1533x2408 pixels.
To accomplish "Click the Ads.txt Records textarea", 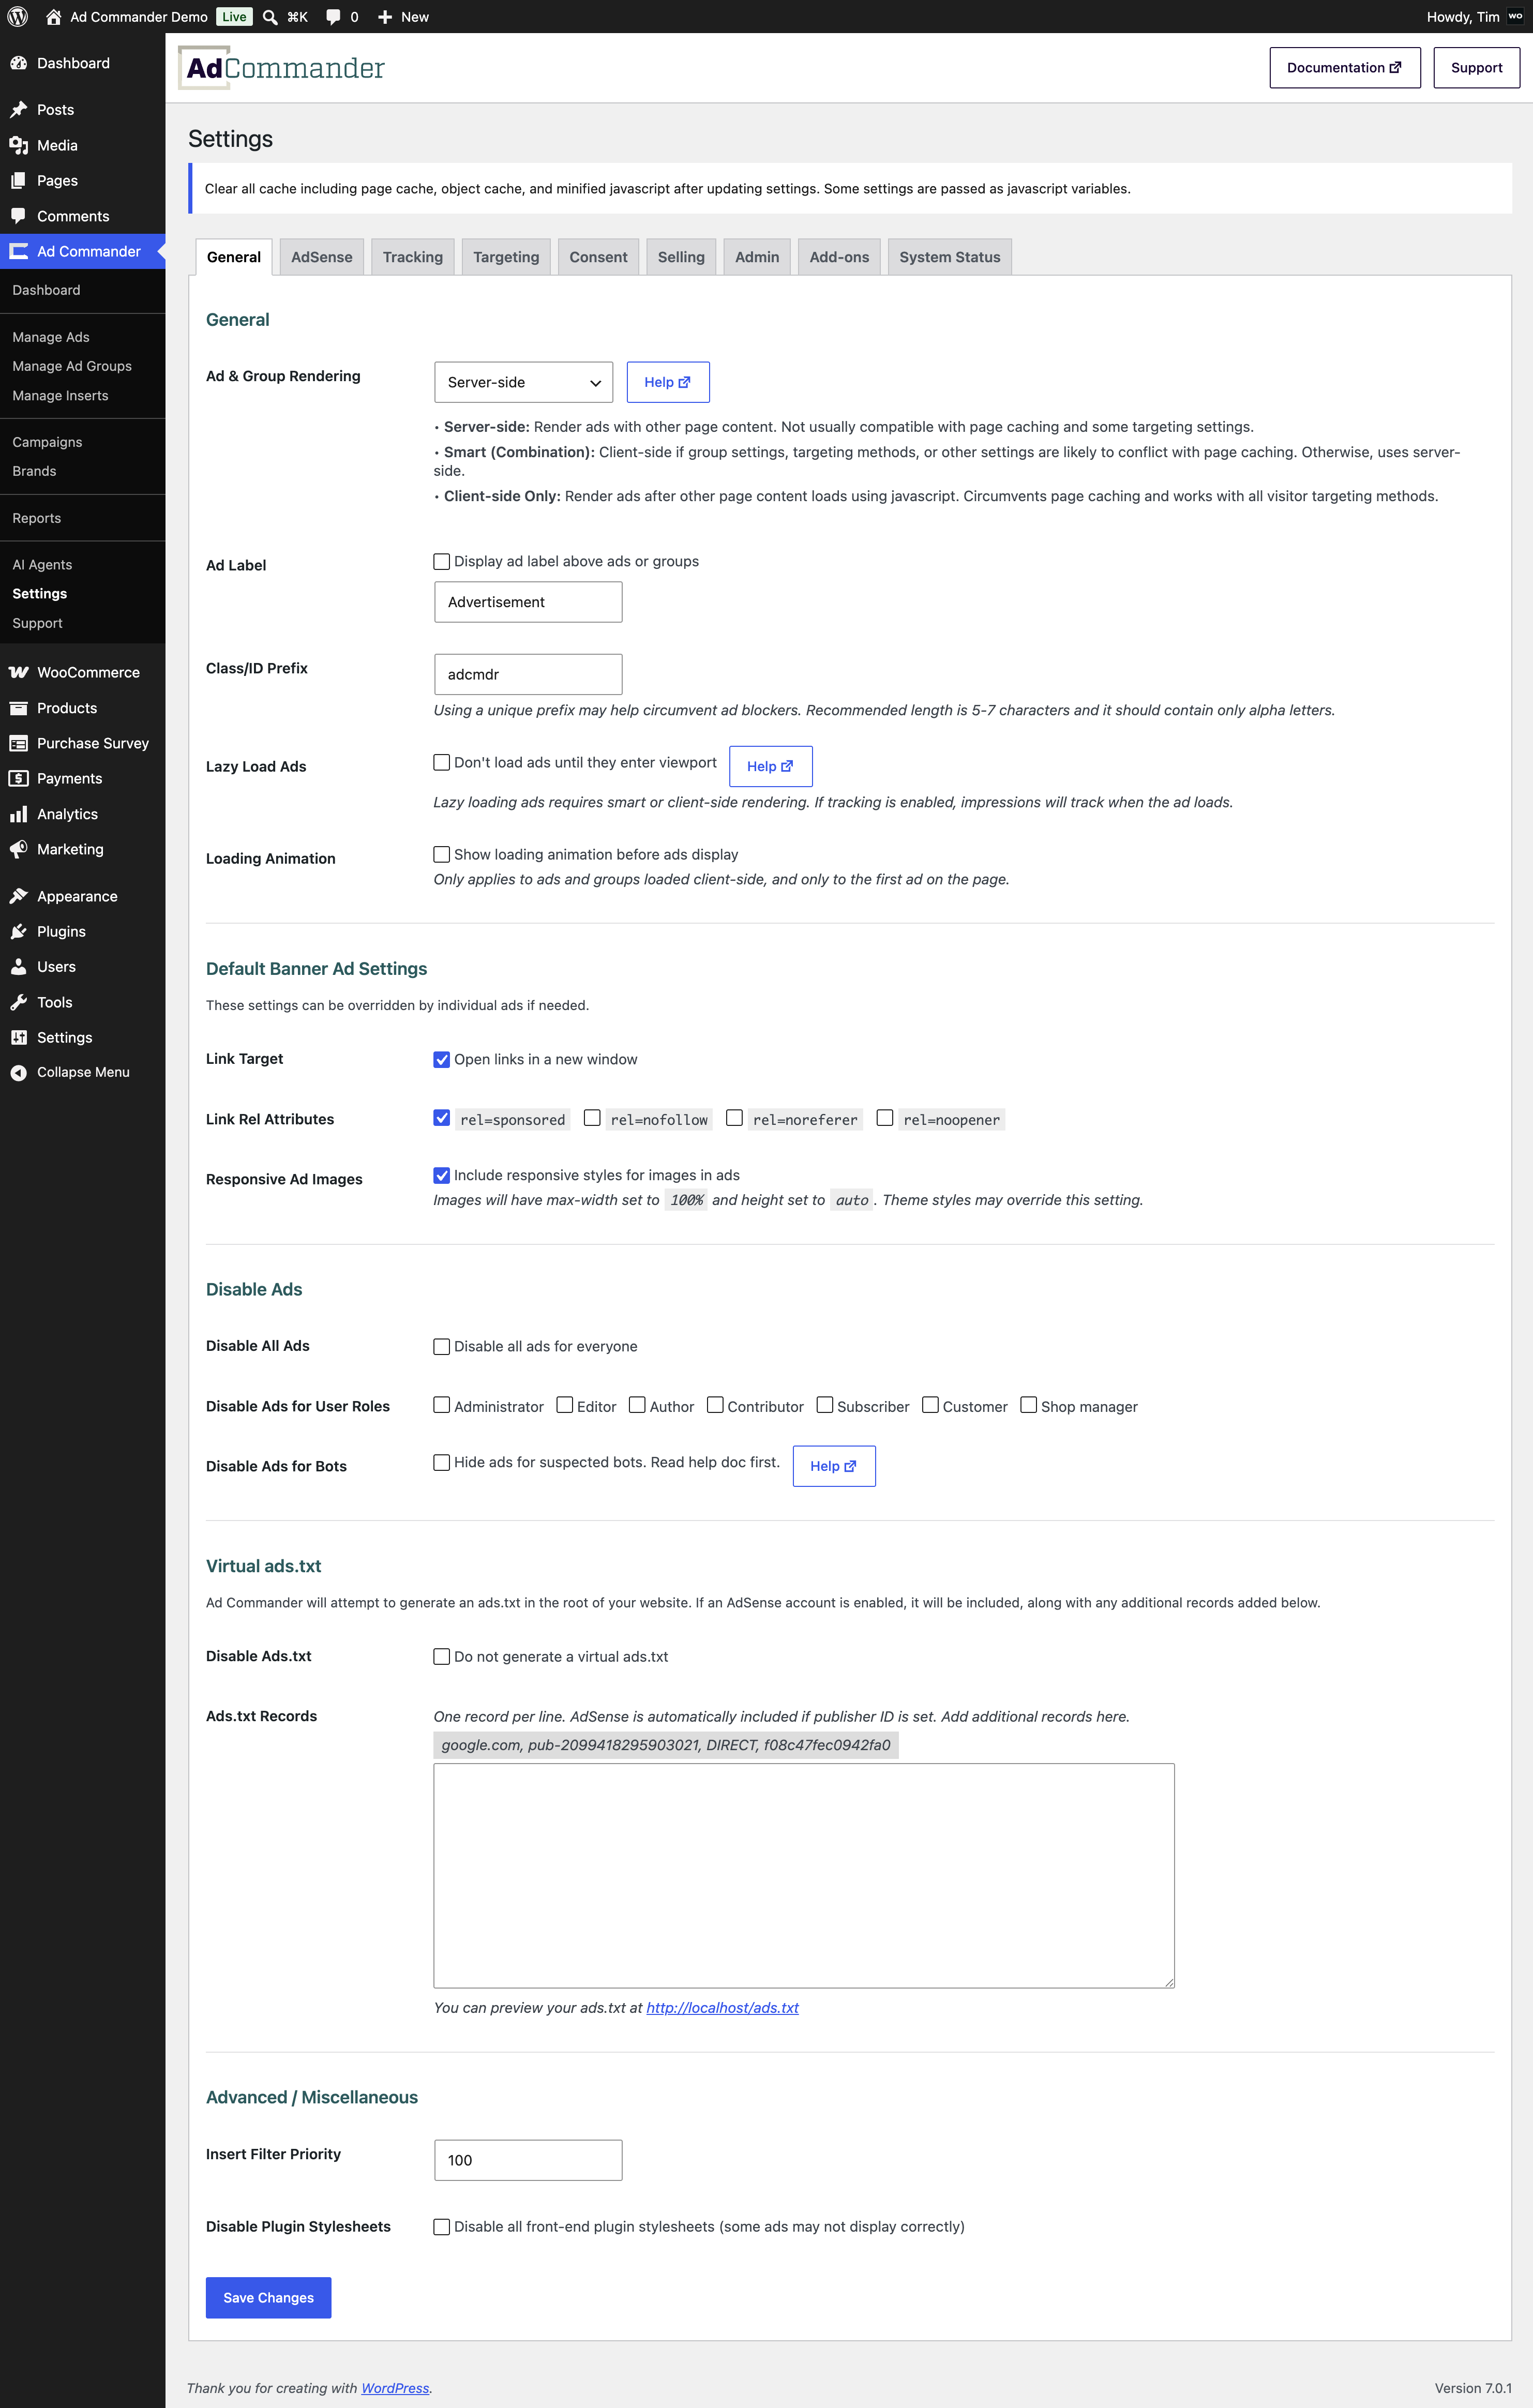I will tap(804, 1875).
